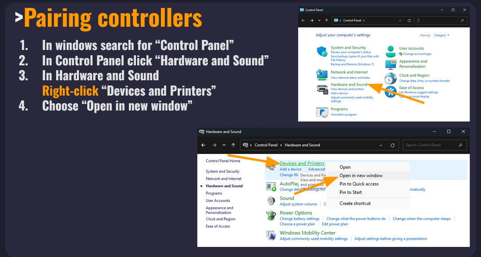Click the Power Options battery icon
Image resolution: width=481 pixels, height=257 pixels.
[271, 215]
